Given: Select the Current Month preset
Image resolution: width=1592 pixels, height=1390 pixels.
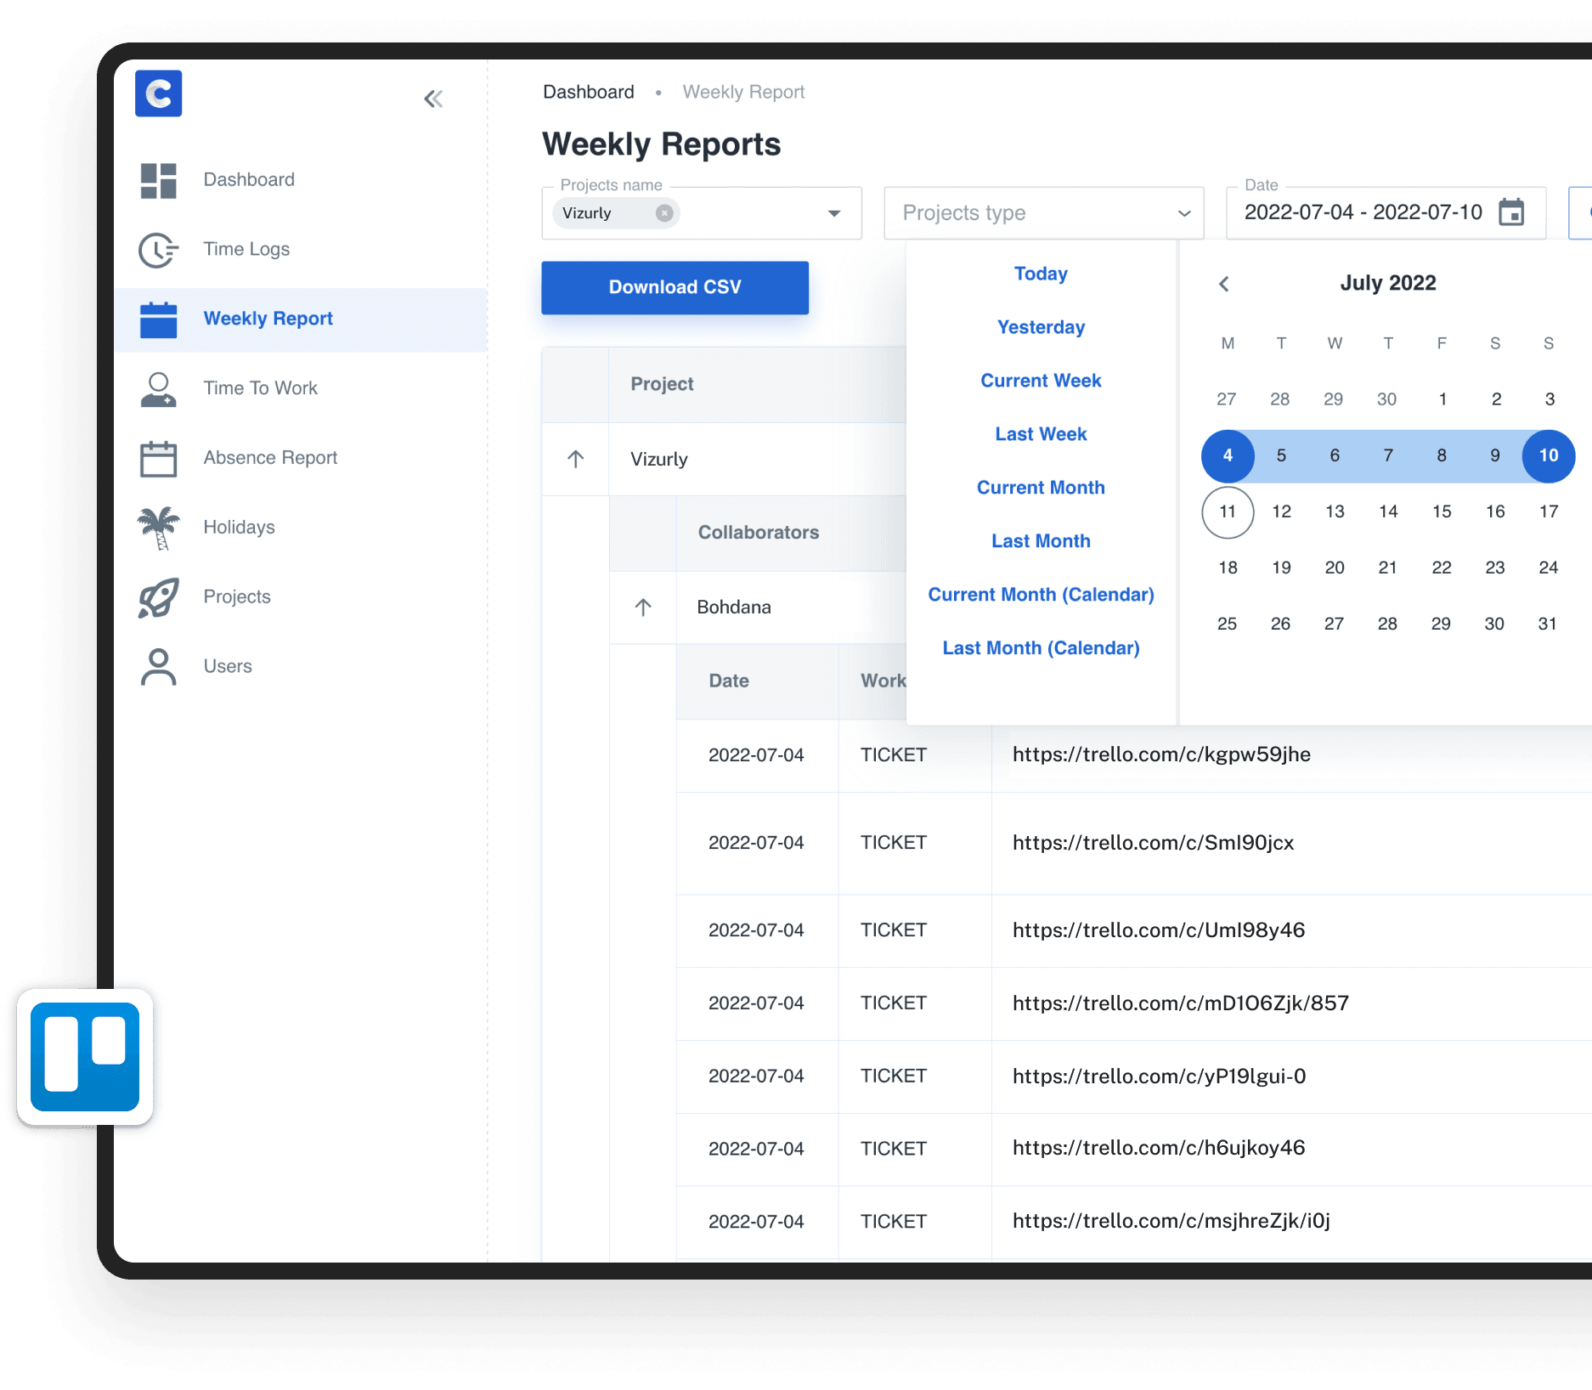Looking at the screenshot, I should click(1041, 489).
